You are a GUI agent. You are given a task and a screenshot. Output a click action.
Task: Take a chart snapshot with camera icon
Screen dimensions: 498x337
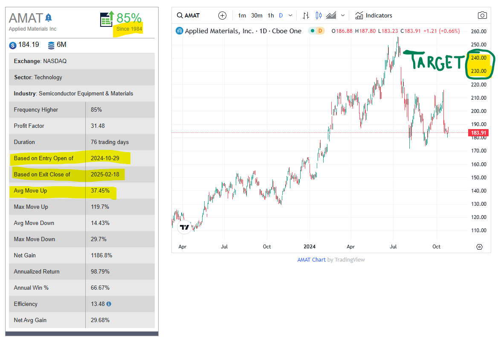[482, 15]
